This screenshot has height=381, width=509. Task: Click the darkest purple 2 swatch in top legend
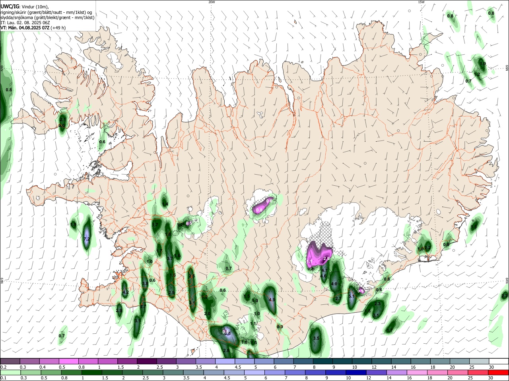[147, 361]
